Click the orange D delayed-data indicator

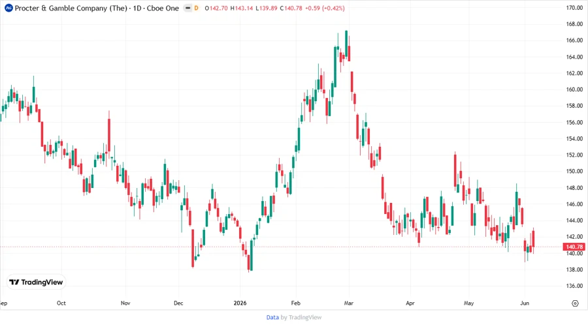196,8
